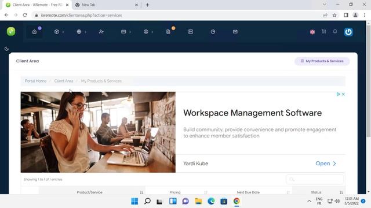Click the Yardi Kube ad text
Screen dimensions: 371x208
pos(196,164)
